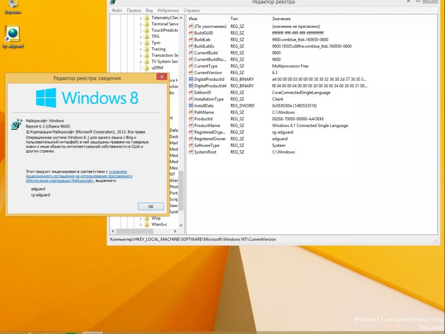This screenshot has height=334, width=445.
Task: Click tree horizontal scrollbar left arrow
Action: coord(113,231)
